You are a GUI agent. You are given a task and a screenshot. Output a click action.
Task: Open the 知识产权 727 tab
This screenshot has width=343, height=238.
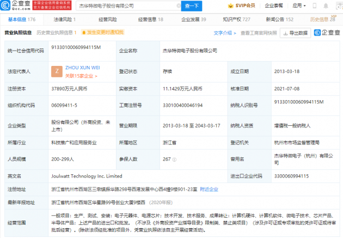(x=236, y=20)
